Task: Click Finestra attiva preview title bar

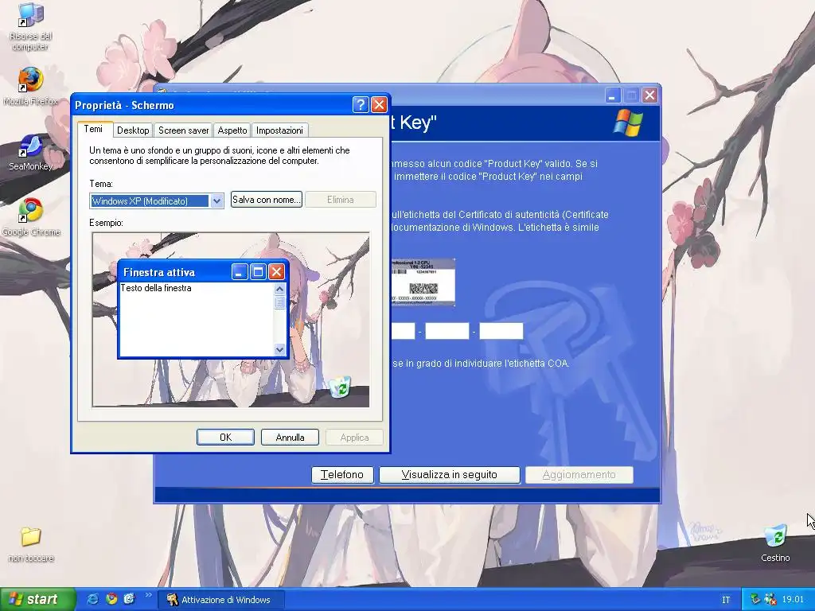Action: (203, 272)
